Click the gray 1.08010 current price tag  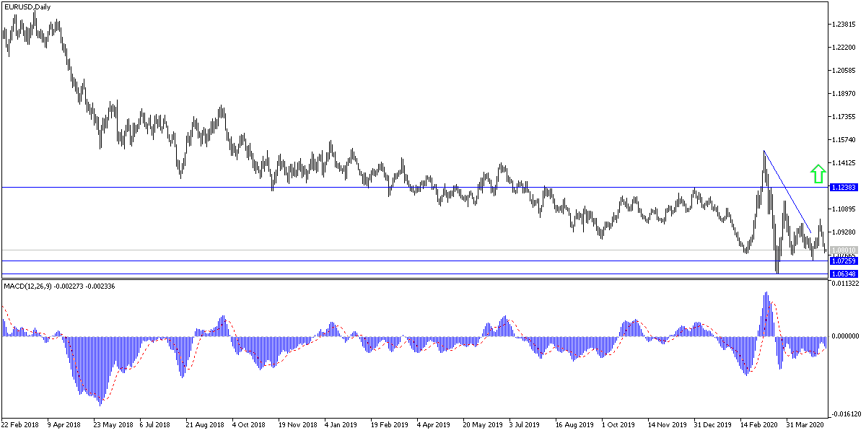(x=843, y=249)
